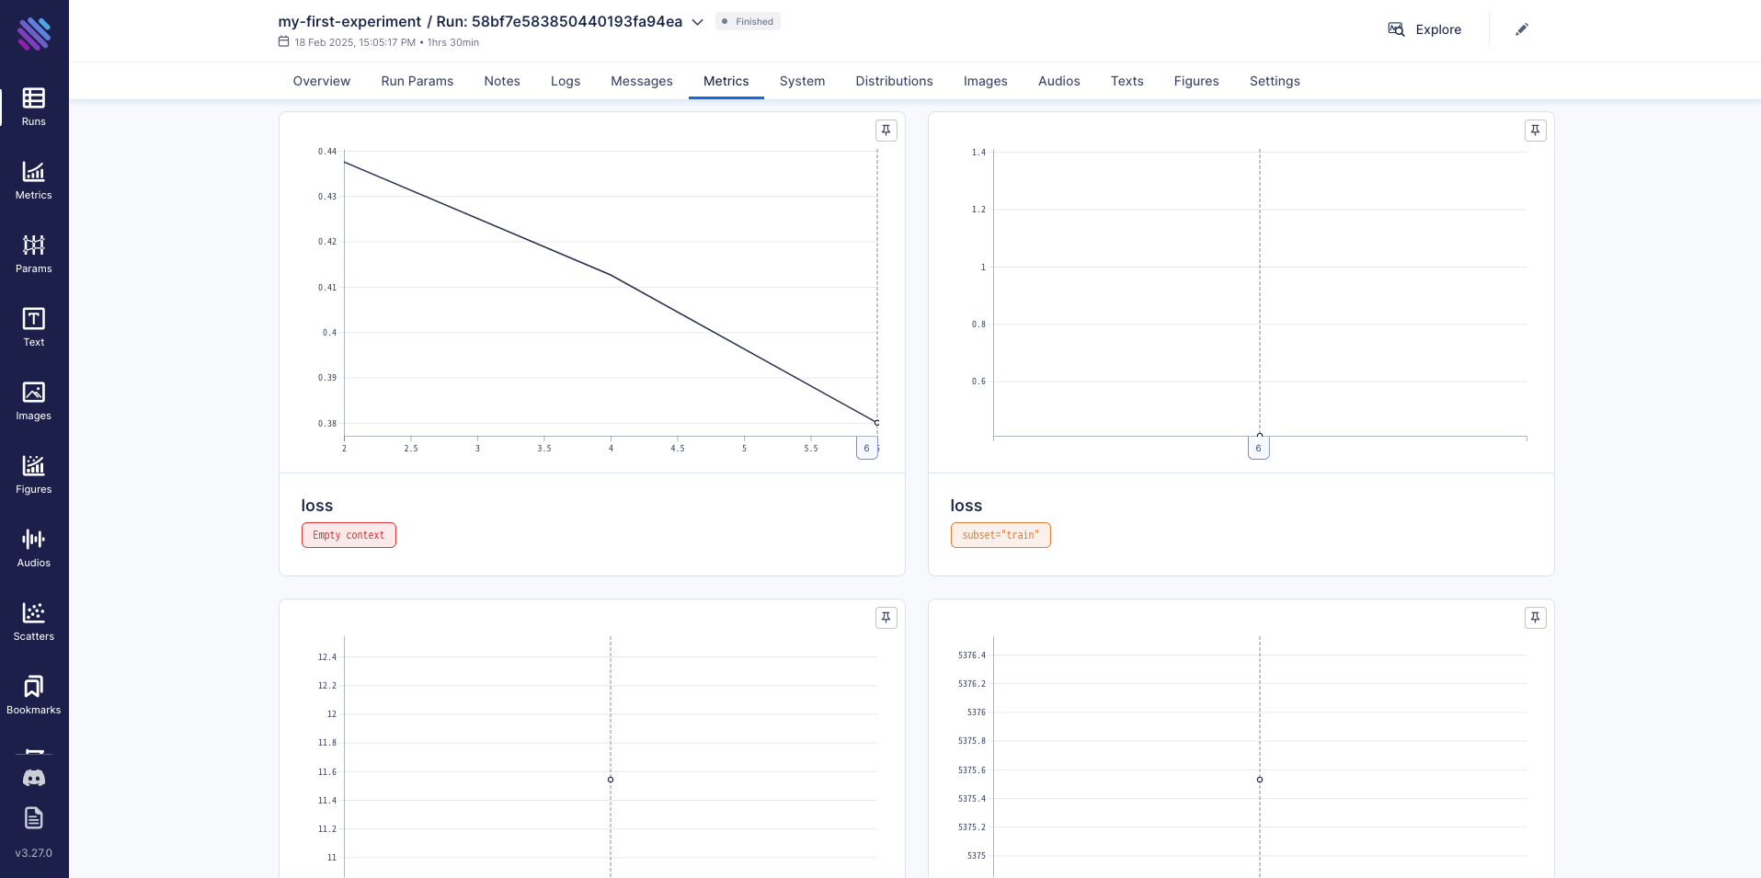This screenshot has width=1761, height=878.
Task: Click the subset="train" context tag
Action: pyautogui.click(x=1001, y=535)
